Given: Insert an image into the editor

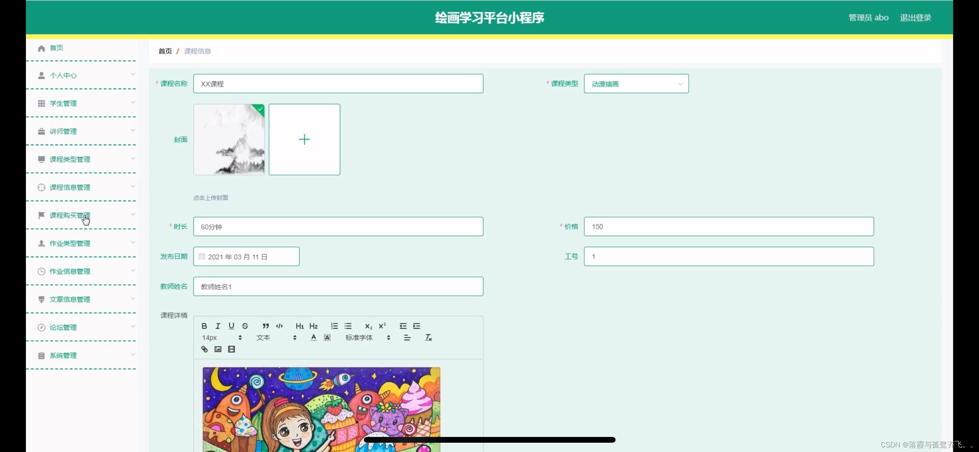Looking at the screenshot, I should pyautogui.click(x=218, y=349).
